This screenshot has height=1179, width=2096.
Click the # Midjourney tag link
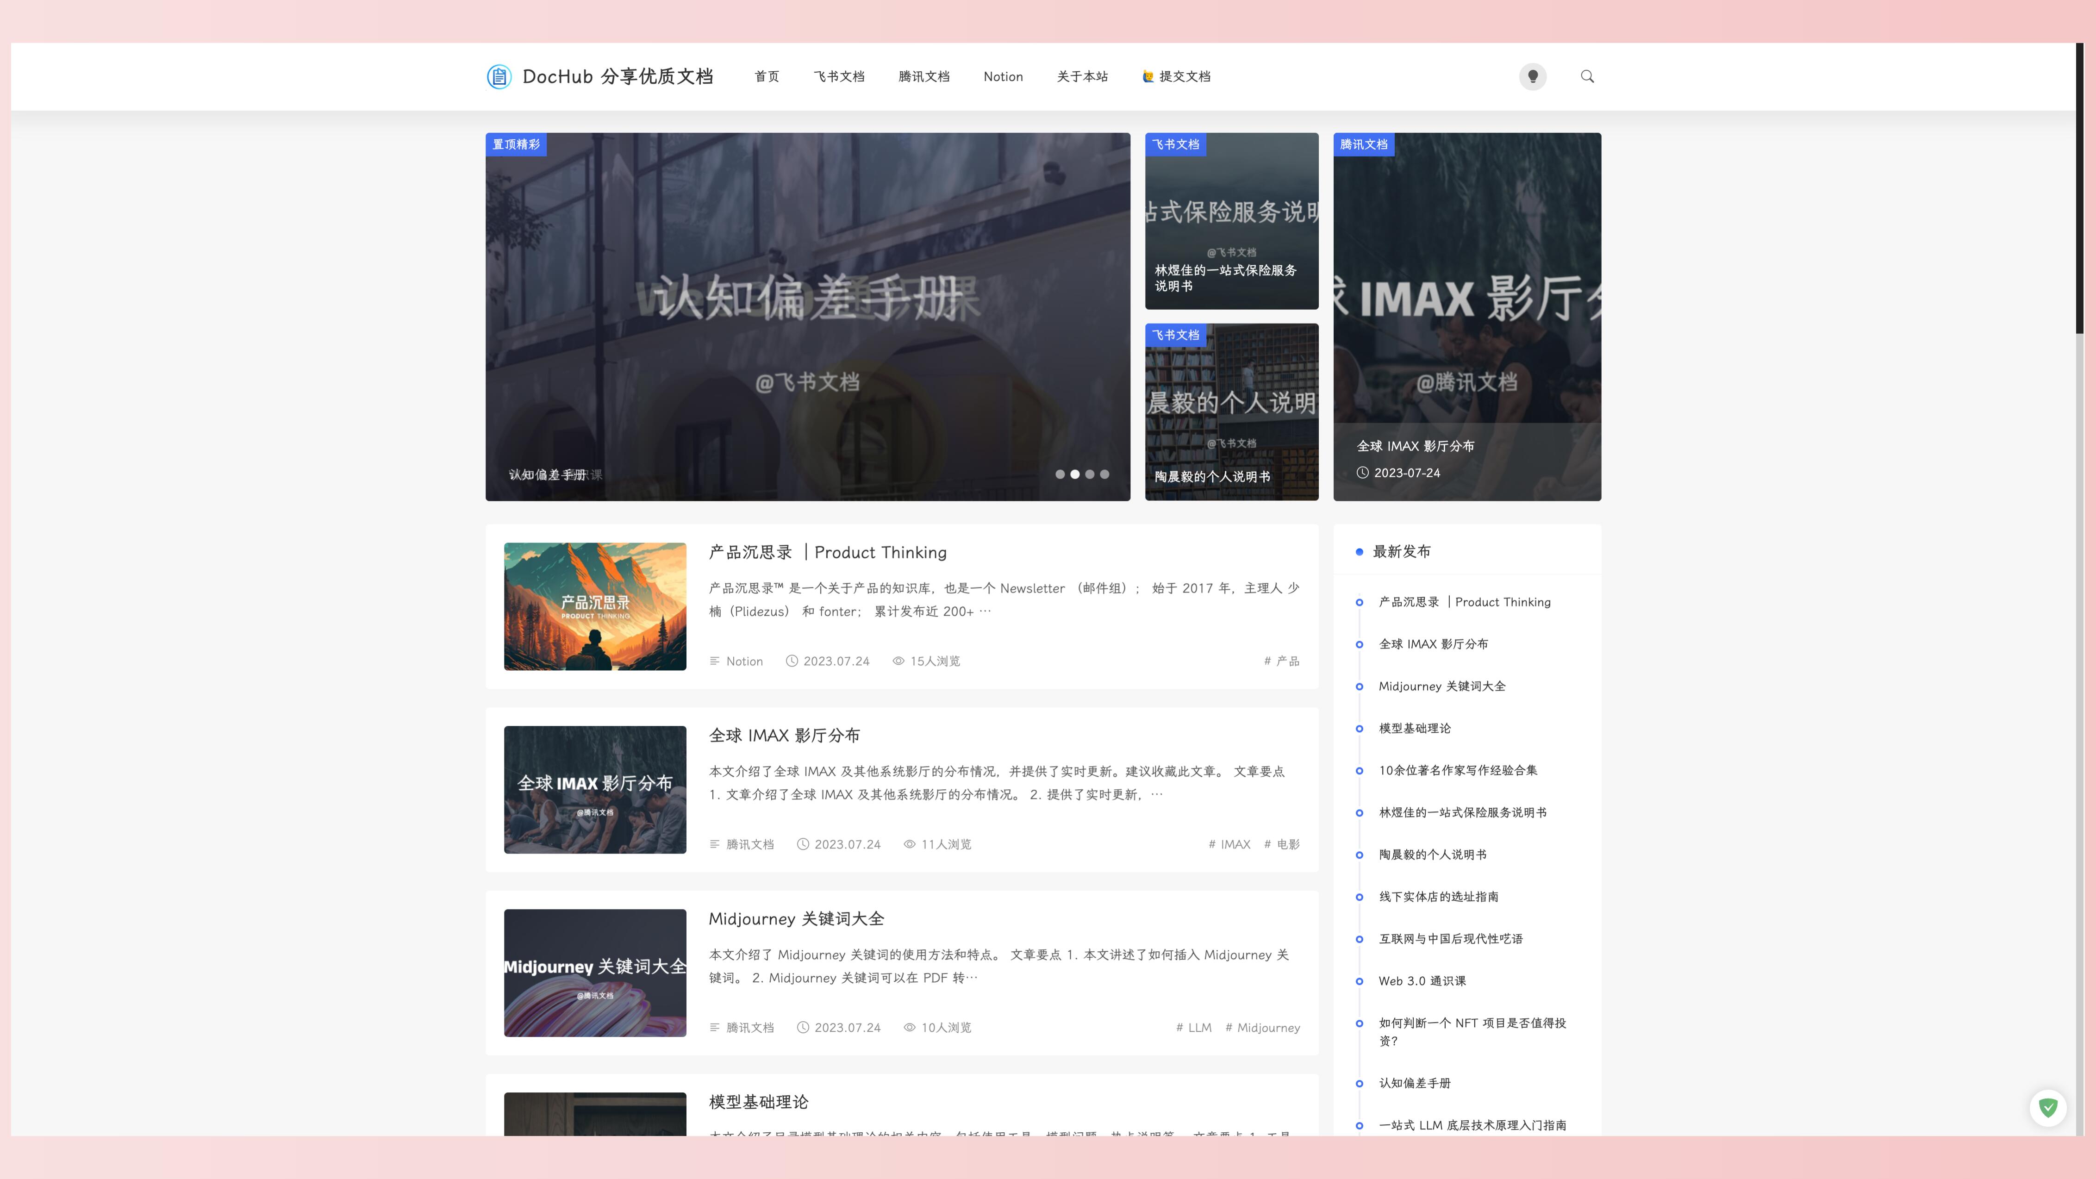pos(1262,1028)
